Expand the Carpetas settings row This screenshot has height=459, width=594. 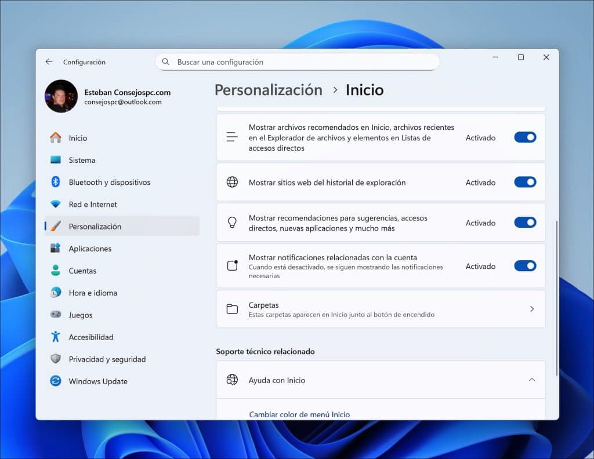click(531, 309)
